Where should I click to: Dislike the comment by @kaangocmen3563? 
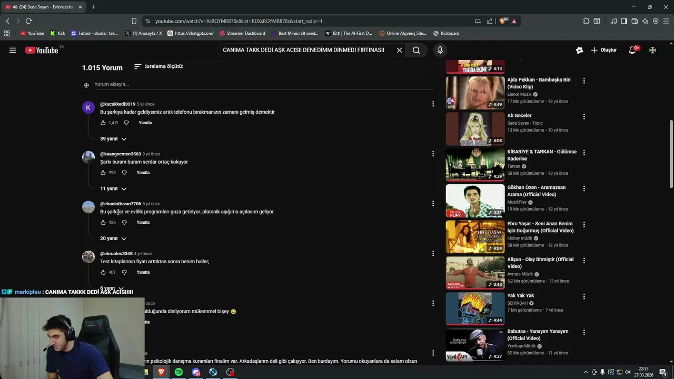(x=124, y=173)
